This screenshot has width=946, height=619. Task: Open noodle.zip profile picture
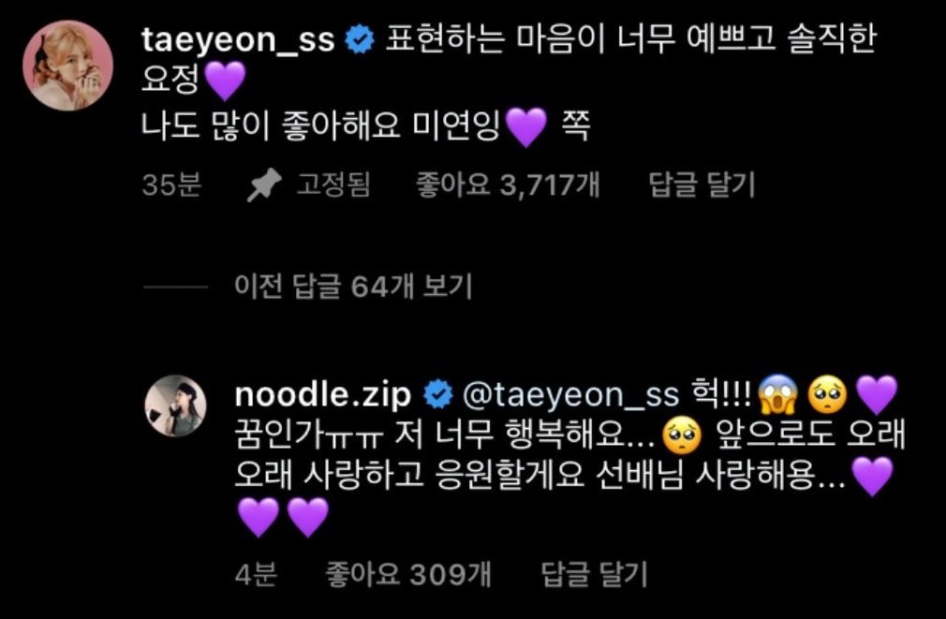[x=175, y=405]
